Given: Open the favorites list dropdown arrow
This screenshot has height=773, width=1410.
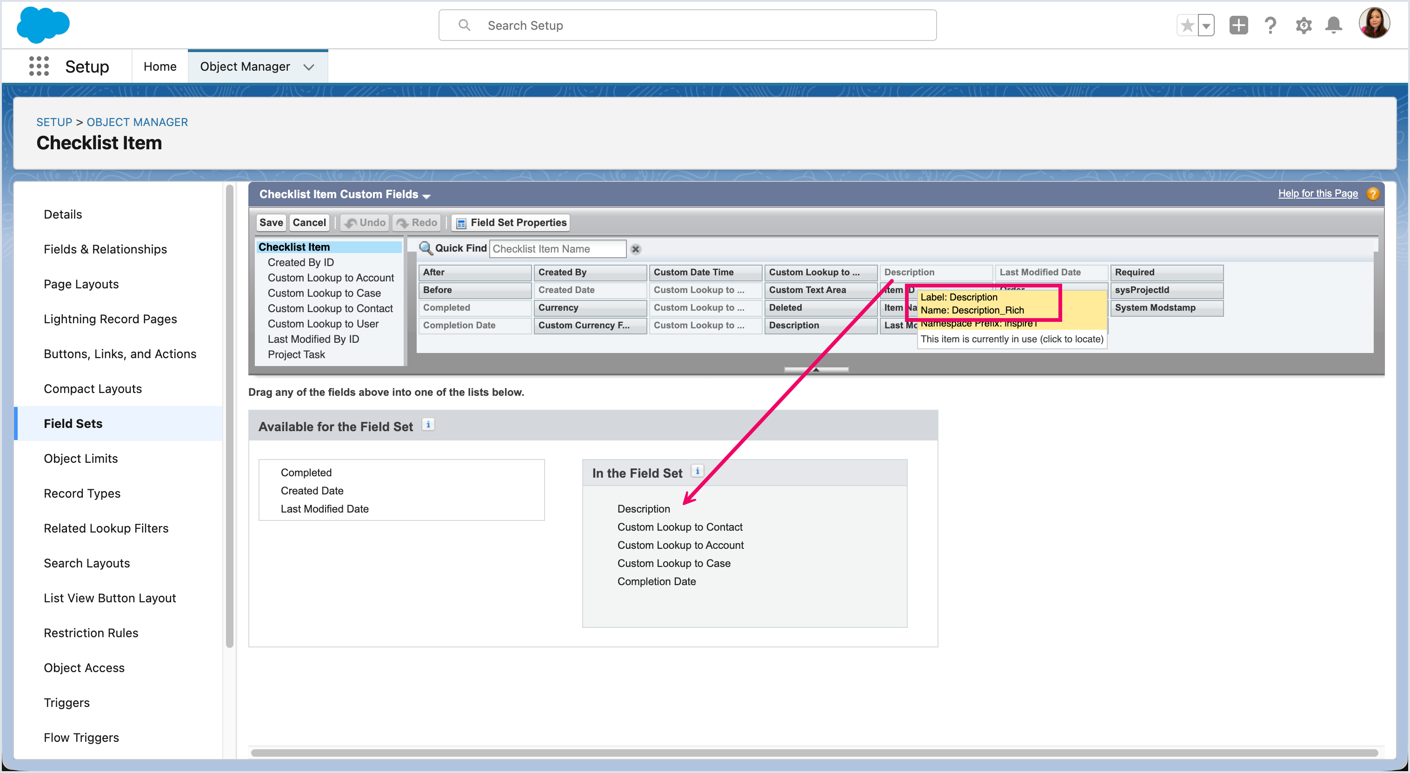Looking at the screenshot, I should click(1206, 25).
